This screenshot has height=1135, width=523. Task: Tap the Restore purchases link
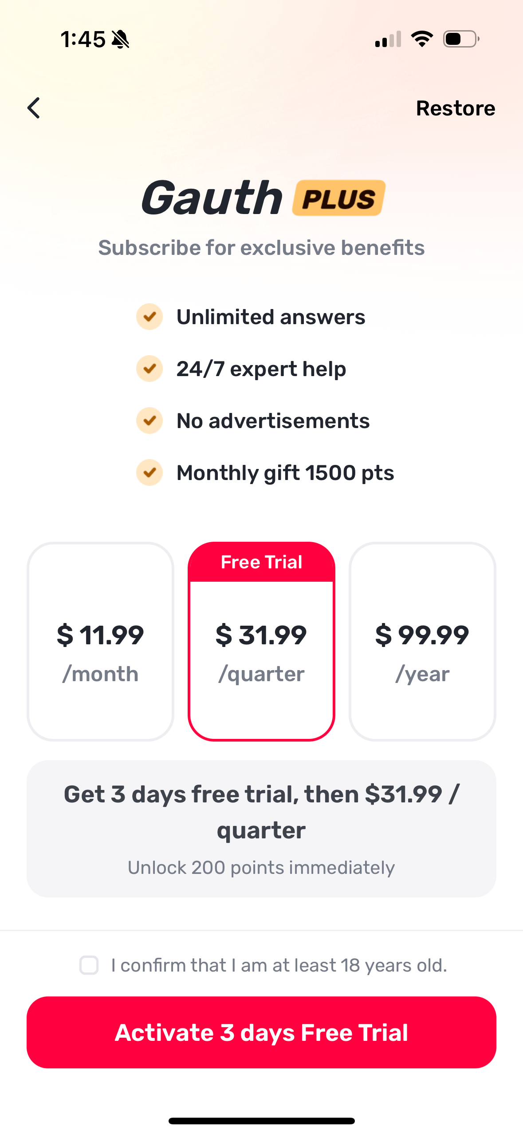coord(455,108)
